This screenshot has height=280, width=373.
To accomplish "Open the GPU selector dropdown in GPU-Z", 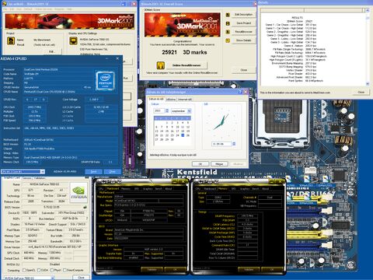I will [52, 278].
